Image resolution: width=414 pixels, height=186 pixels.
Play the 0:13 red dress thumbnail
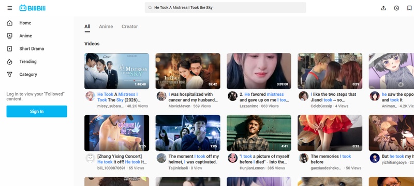pyautogui.click(x=330, y=133)
